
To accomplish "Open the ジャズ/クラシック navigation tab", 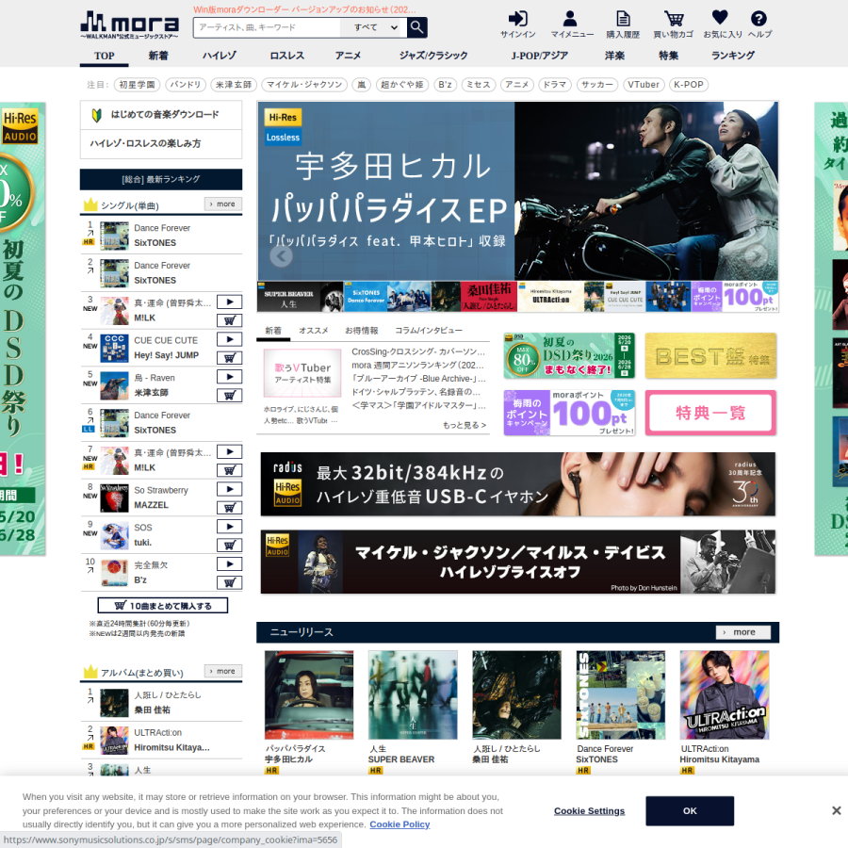I will point(433,56).
